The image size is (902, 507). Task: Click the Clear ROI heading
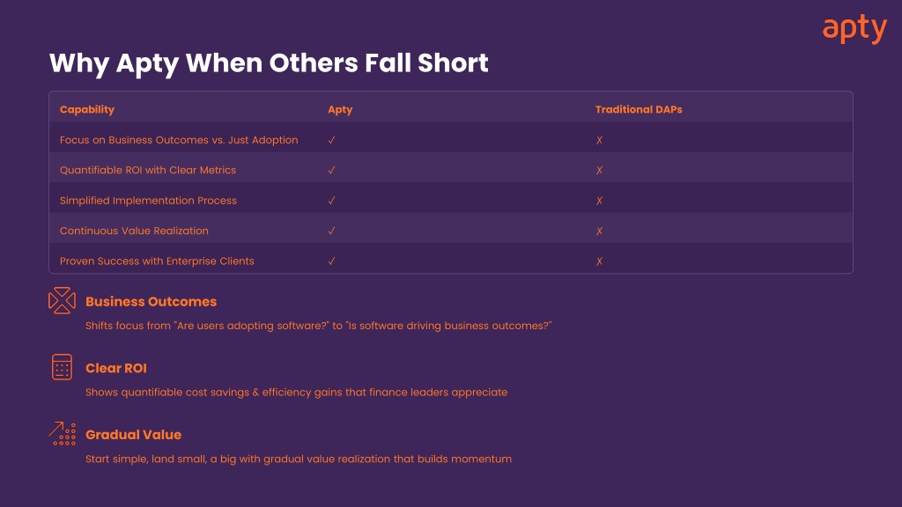116,368
